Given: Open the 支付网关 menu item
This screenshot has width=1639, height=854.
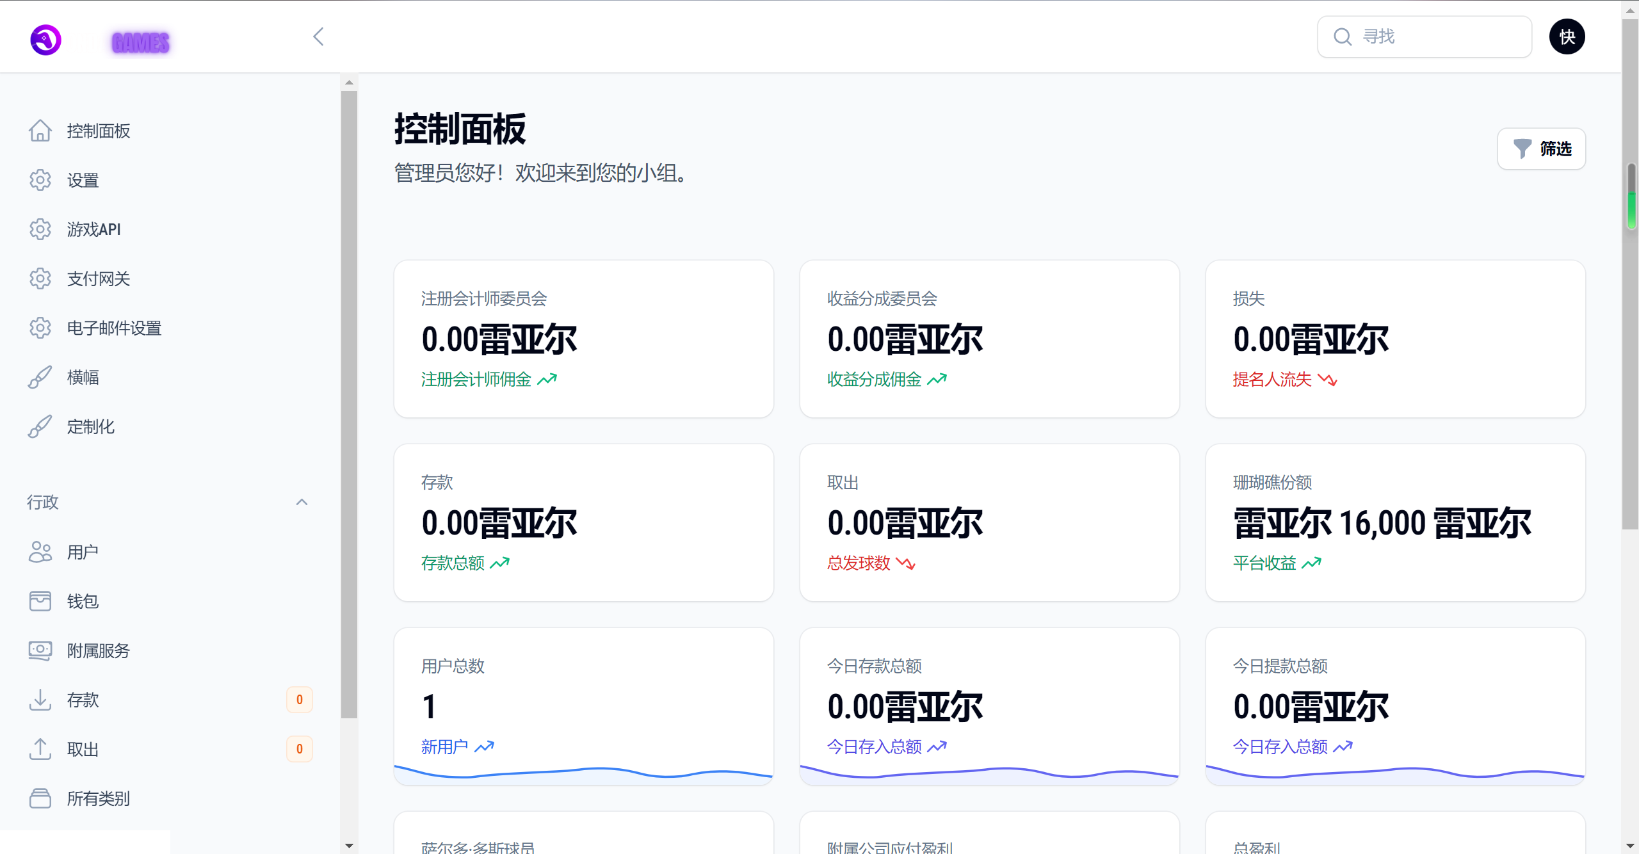Looking at the screenshot, I should [x=99, y=278].
